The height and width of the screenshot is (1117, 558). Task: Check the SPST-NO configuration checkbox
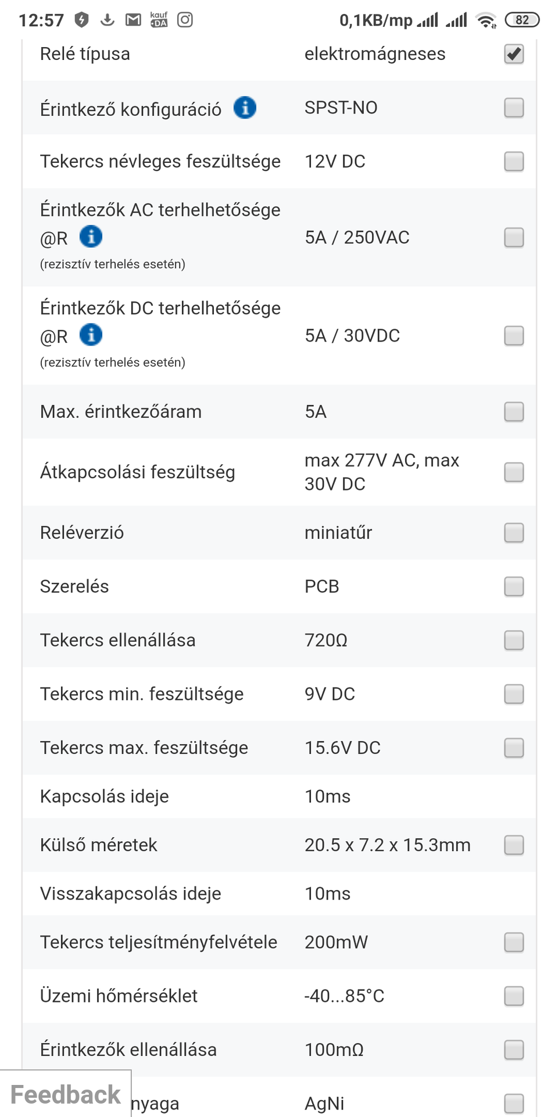click(x=514, y=108)
